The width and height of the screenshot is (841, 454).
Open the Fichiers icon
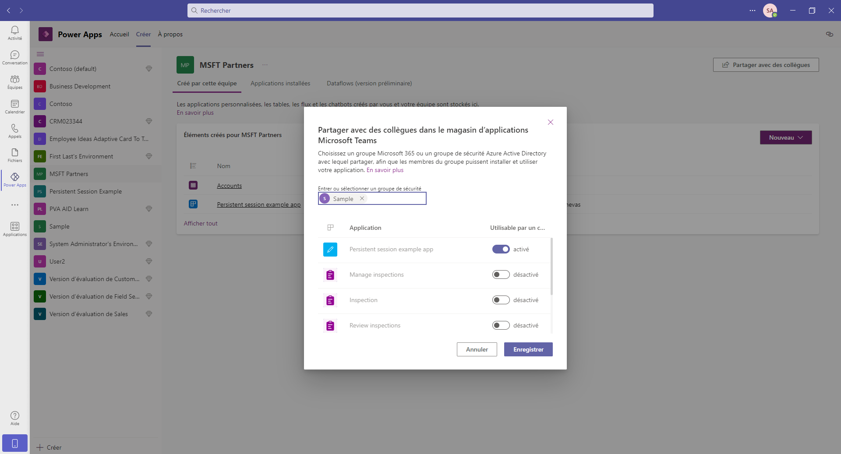15,155
